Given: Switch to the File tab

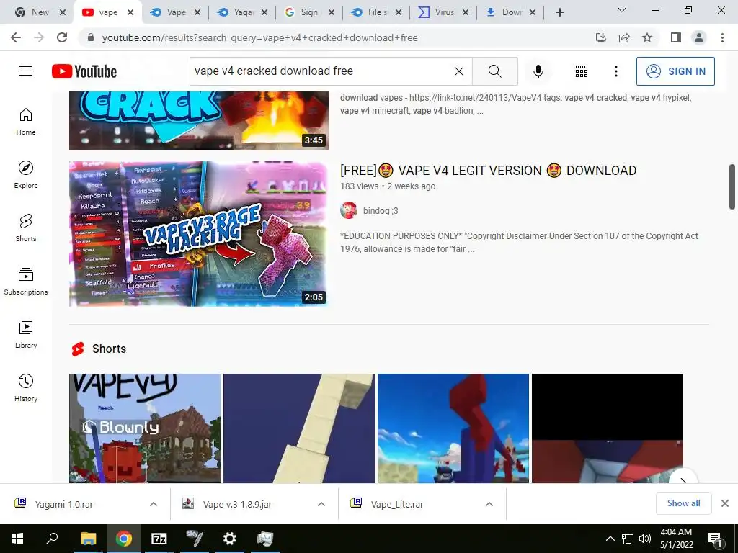Looking at the screenshot, I should point(376,12).
